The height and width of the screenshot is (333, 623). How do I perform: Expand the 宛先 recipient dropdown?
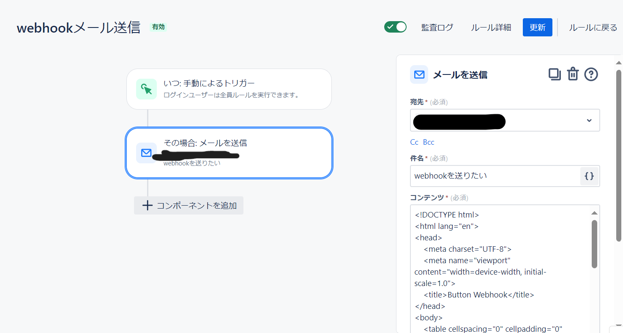589,120
